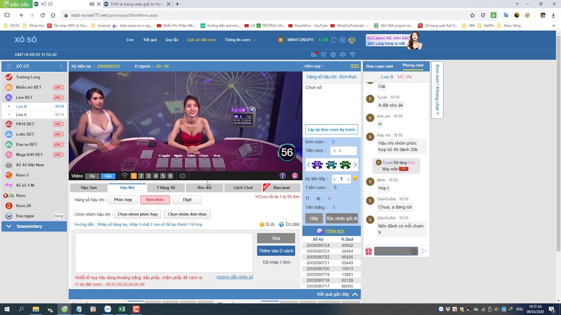Open the Cách Chơi tab
Screen dimensions: 561x315
pos(243,188)
